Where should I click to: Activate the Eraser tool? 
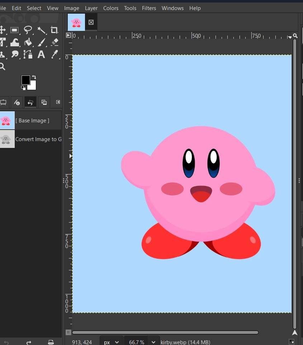click(x=55, y=42)
